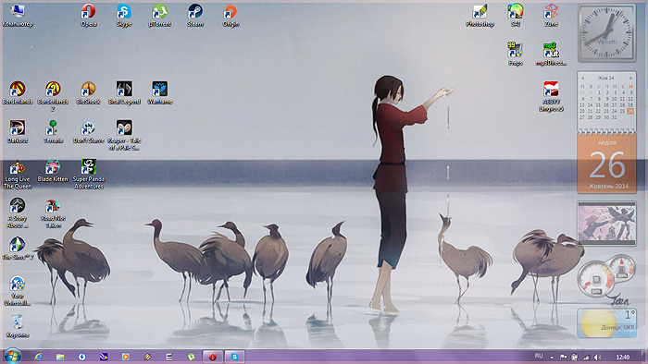Open the BioShock desktop shortcut
This screenshot has width=648, height=364.
coord(89,92)
